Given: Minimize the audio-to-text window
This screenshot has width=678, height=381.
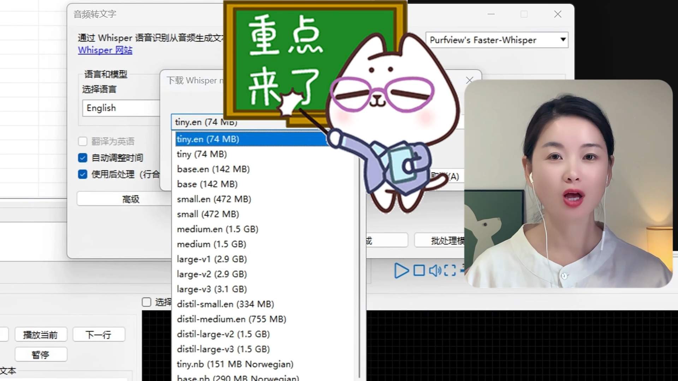Looking at the screenshot, I should click(491, 14).
